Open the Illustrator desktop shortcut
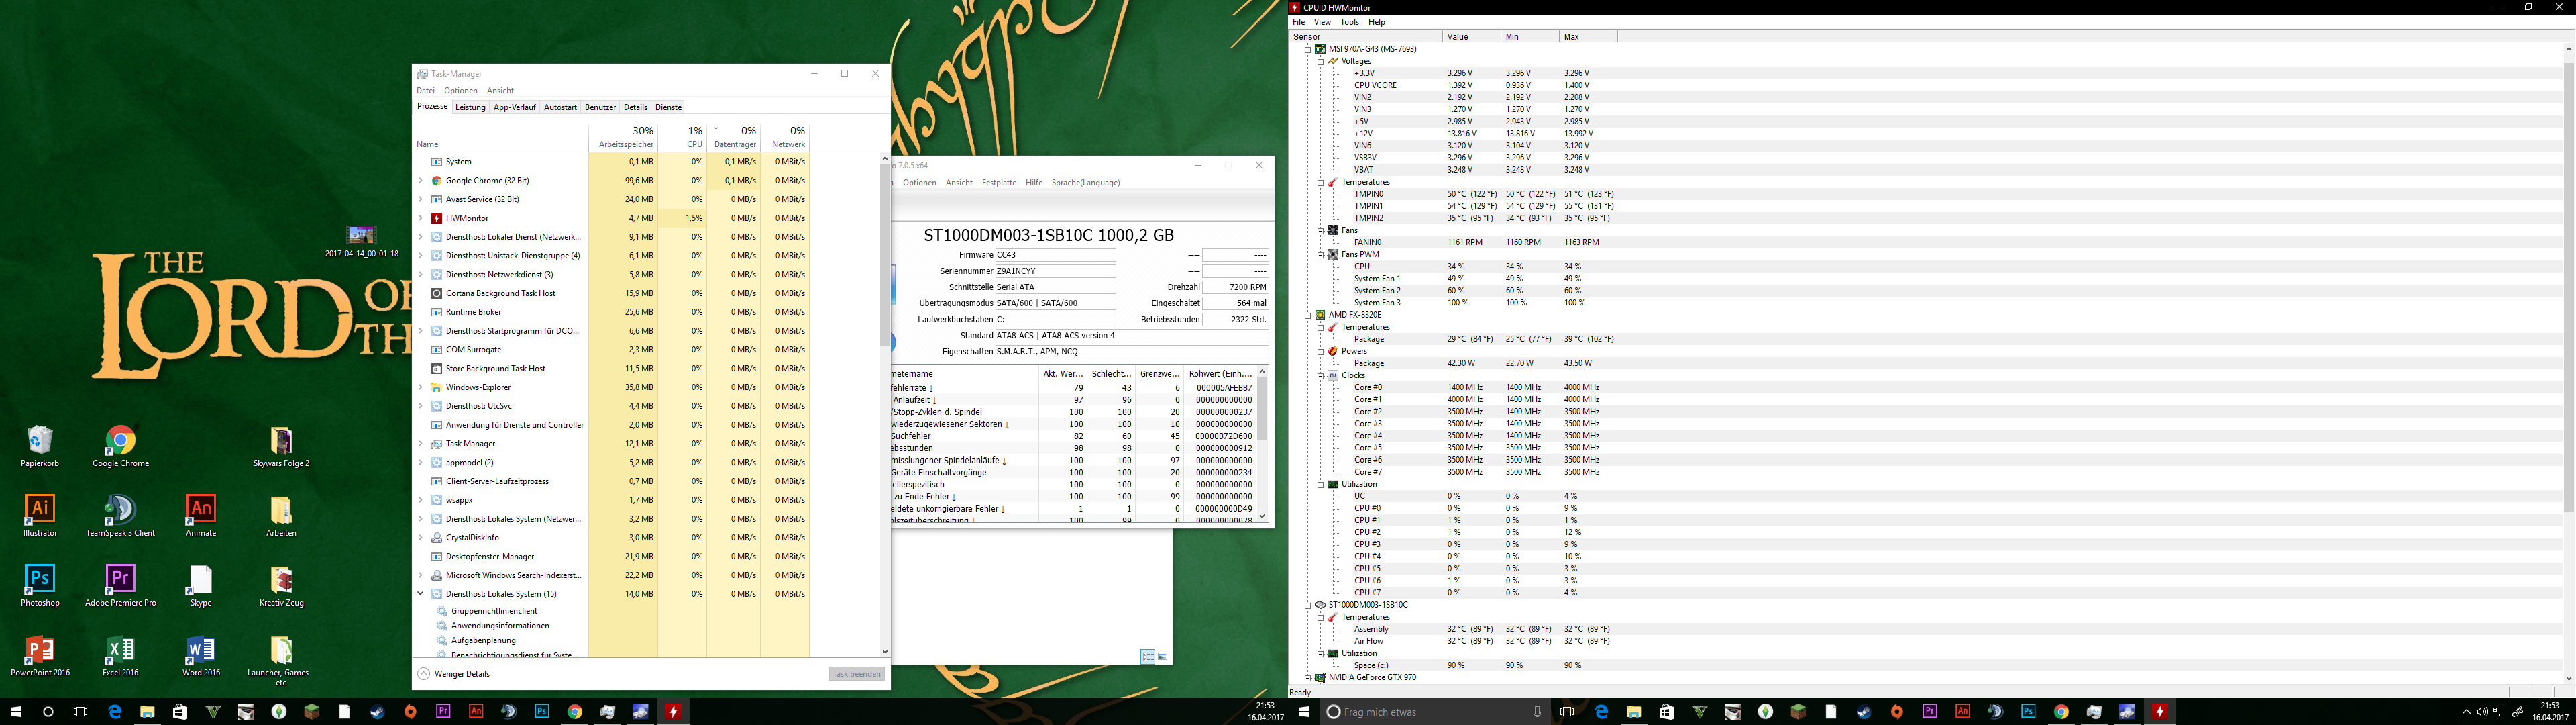The width and height of the screenshot is (2576, 725). click(40, 509)
